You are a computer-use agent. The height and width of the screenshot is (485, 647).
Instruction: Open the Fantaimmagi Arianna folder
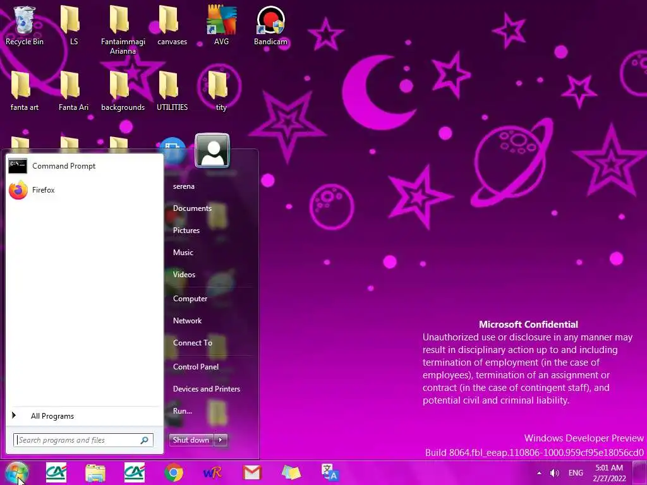(123, 30)
